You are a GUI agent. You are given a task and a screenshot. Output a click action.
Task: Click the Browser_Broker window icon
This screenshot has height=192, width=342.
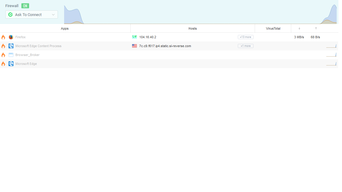click(11, 55)
